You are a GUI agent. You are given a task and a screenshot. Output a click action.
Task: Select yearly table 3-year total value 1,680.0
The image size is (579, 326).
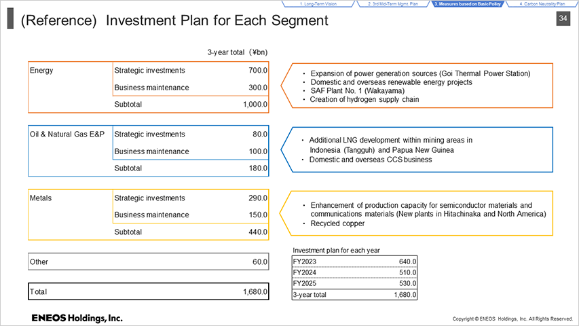(x=405, y=295)
